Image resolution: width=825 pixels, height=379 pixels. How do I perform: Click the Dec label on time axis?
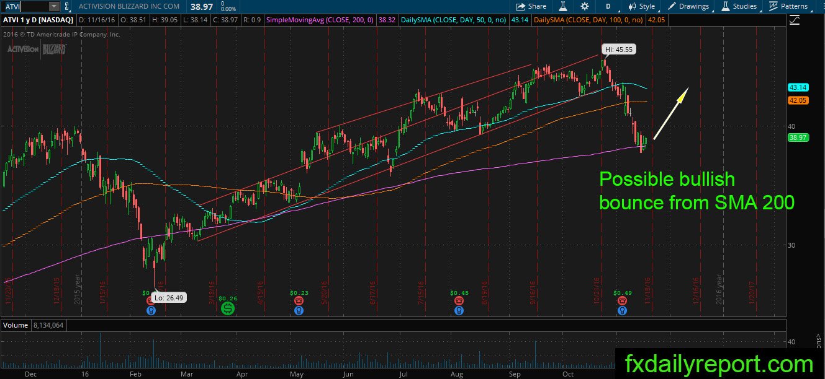tap(30, 374)
